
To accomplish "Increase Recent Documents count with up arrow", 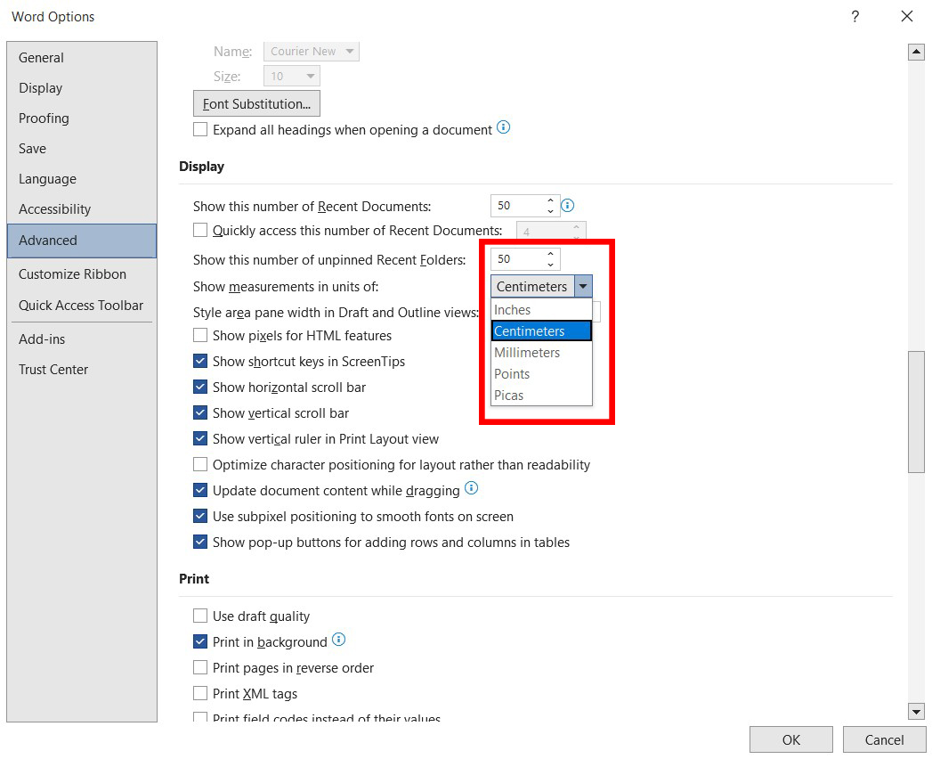I will coord(550,200).
